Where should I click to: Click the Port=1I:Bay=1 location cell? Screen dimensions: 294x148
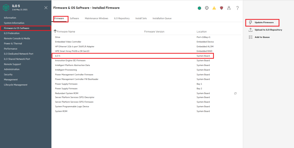pos(204,37)
